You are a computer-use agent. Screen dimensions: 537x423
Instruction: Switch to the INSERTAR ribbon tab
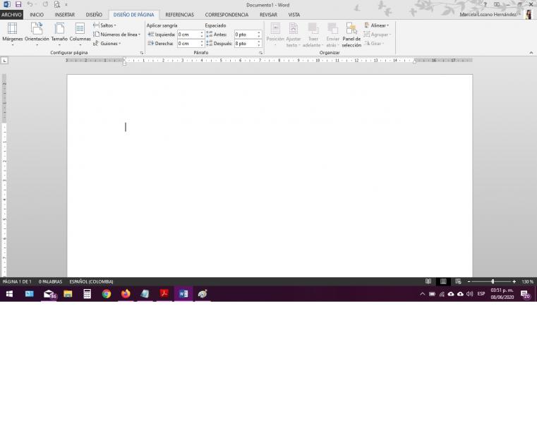(64, 15)
